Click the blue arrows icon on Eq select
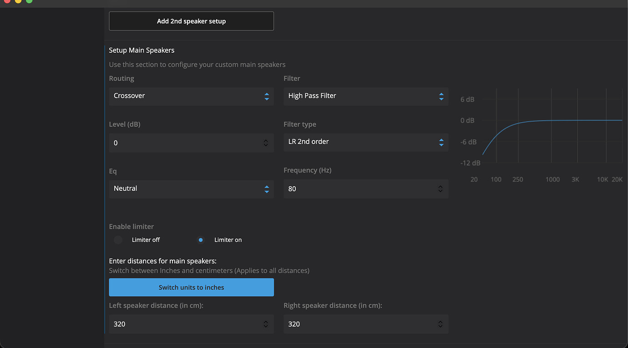 [x=267, y=189]
